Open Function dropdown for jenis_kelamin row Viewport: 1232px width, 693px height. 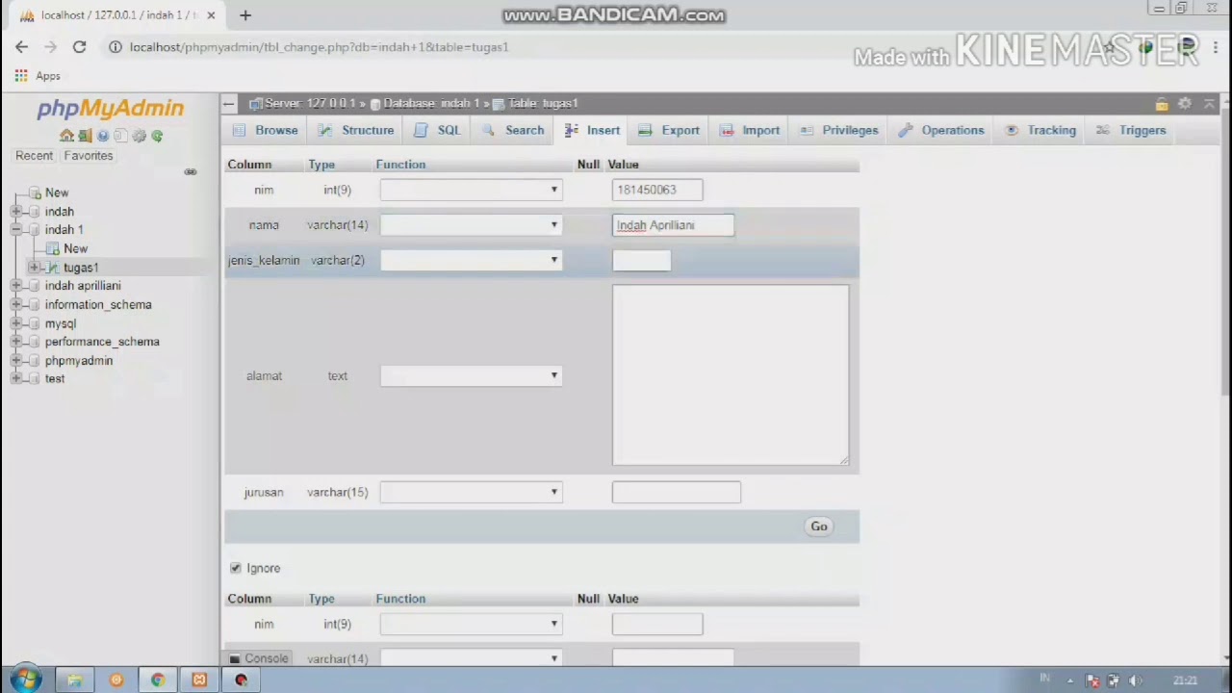[x=471, y=260]
